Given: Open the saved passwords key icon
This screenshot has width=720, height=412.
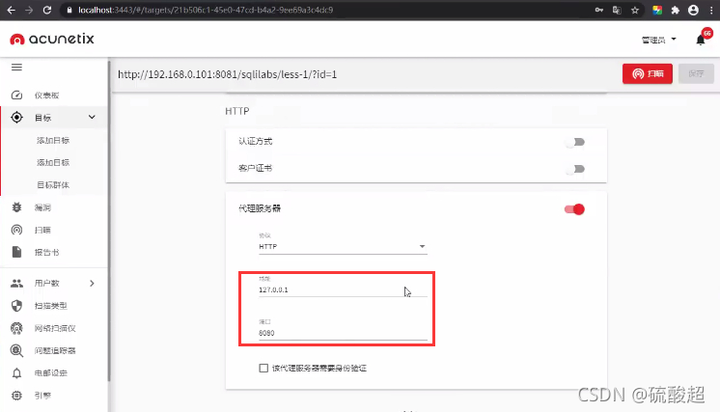Looking at the screenshot, I should coord(598,10).
